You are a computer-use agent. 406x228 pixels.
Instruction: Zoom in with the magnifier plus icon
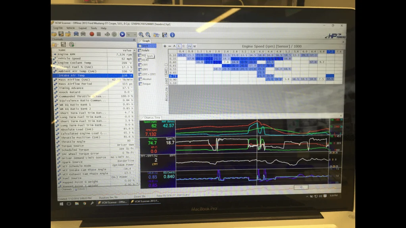coord(141,34)
